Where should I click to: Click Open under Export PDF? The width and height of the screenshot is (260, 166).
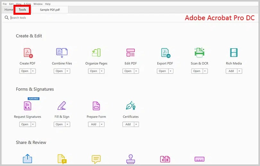162,71
